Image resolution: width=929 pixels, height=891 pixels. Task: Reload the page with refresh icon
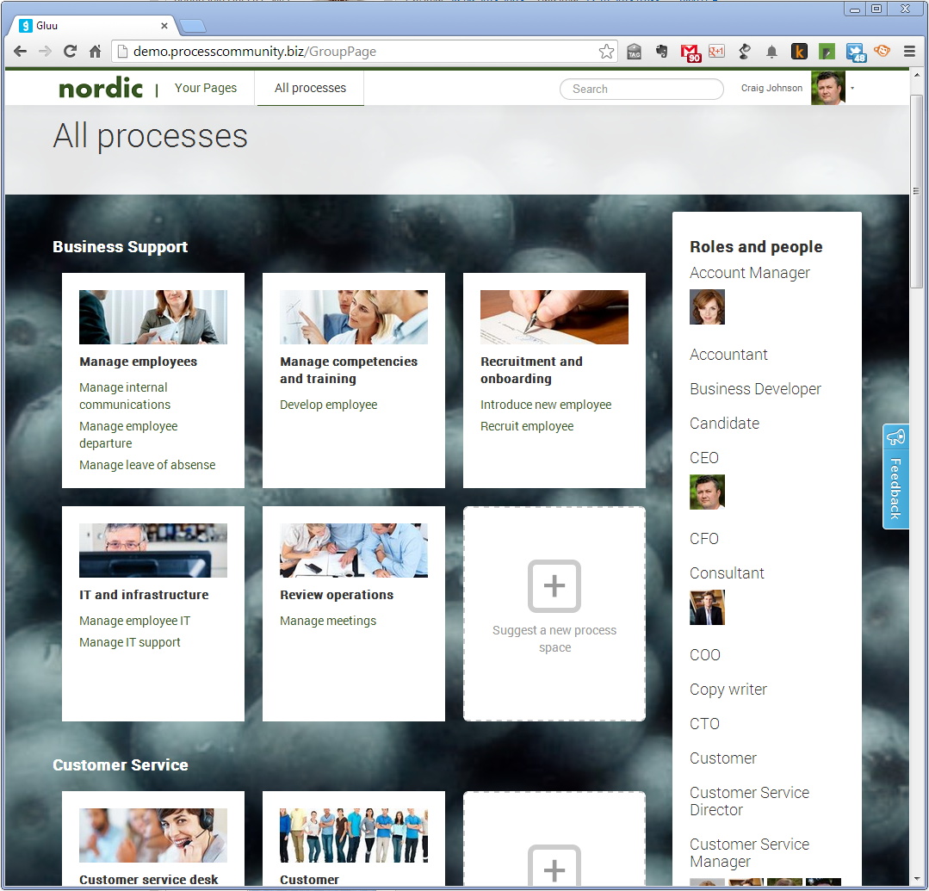[x=70, y=52]
